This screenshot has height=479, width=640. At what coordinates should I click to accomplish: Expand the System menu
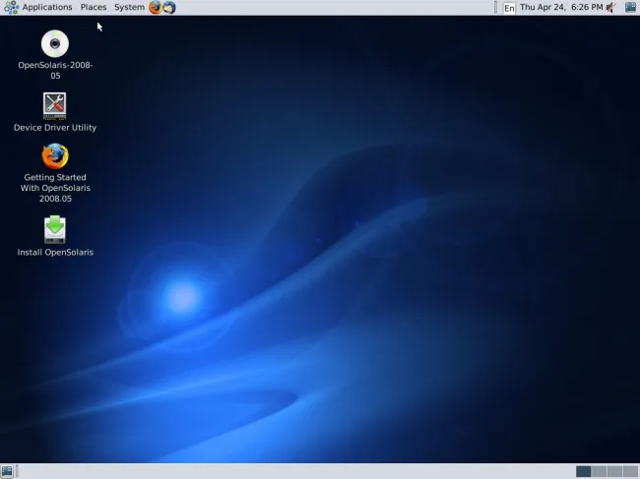point(129,7)
